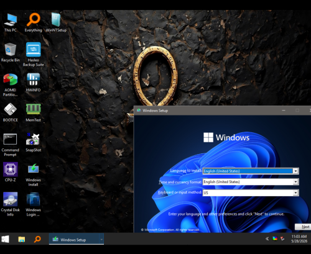Launch Hasleo Backup Suite desktop icon
The width and height of the screenshot is (311, 254).
coord(33,55)
